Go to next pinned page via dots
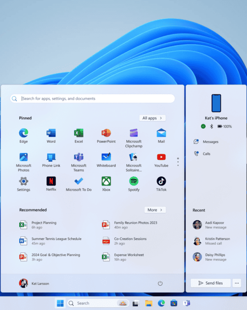 [178, 162]
